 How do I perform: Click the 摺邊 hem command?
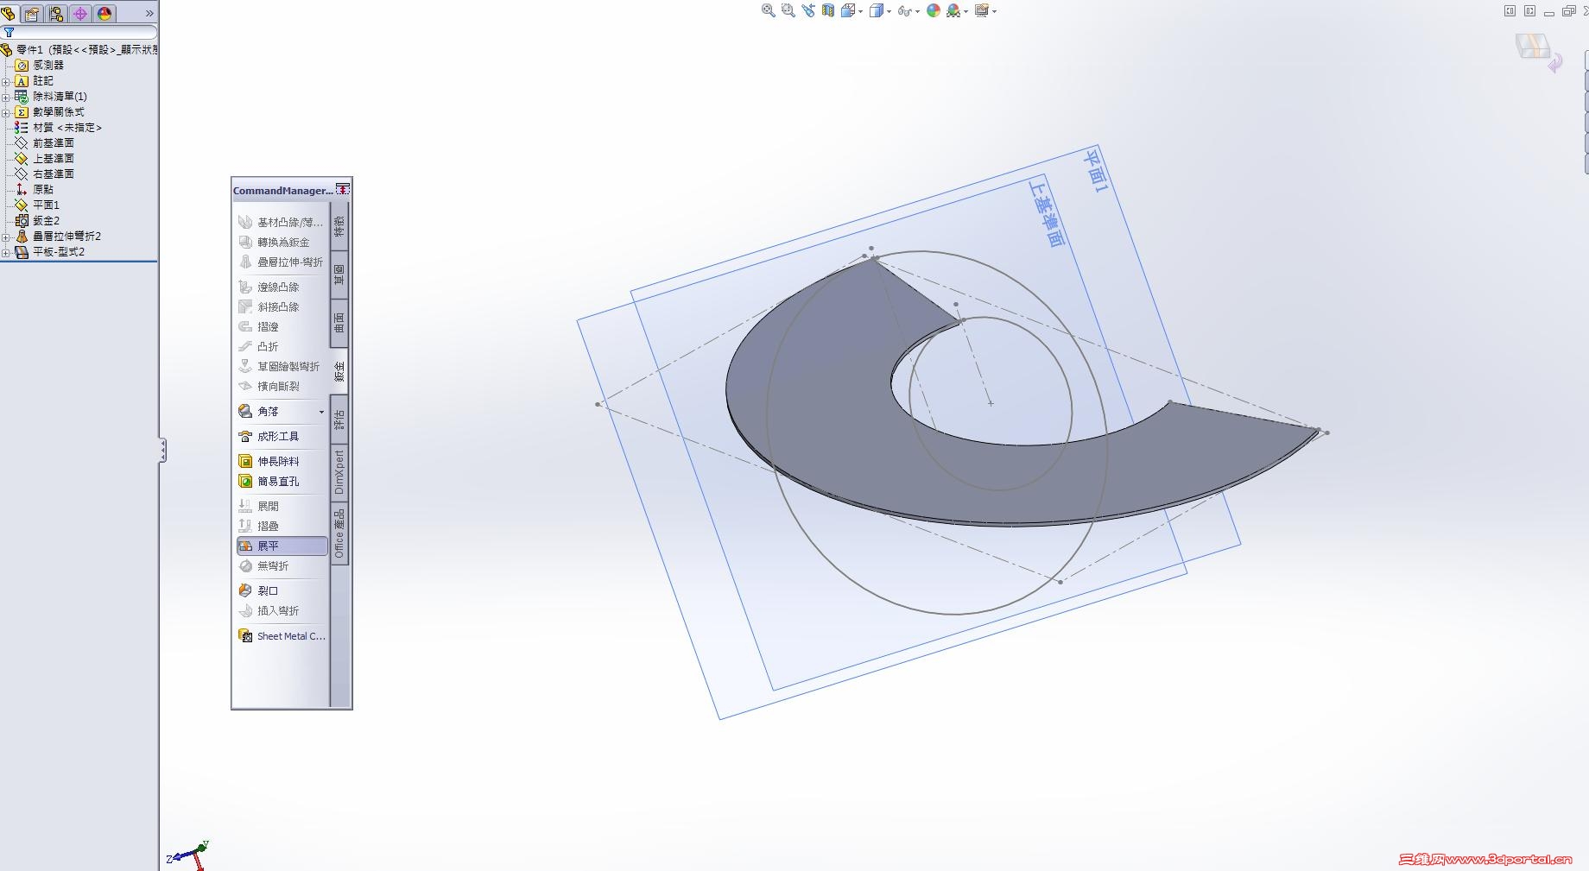click(x=259, y=326)
